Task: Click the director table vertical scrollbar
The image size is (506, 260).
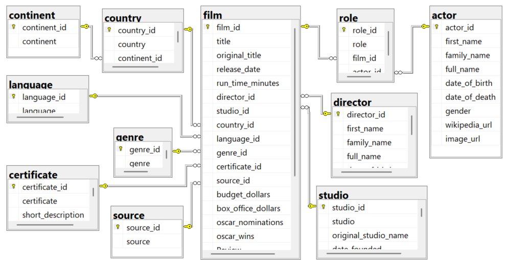Action: point(412,125)
